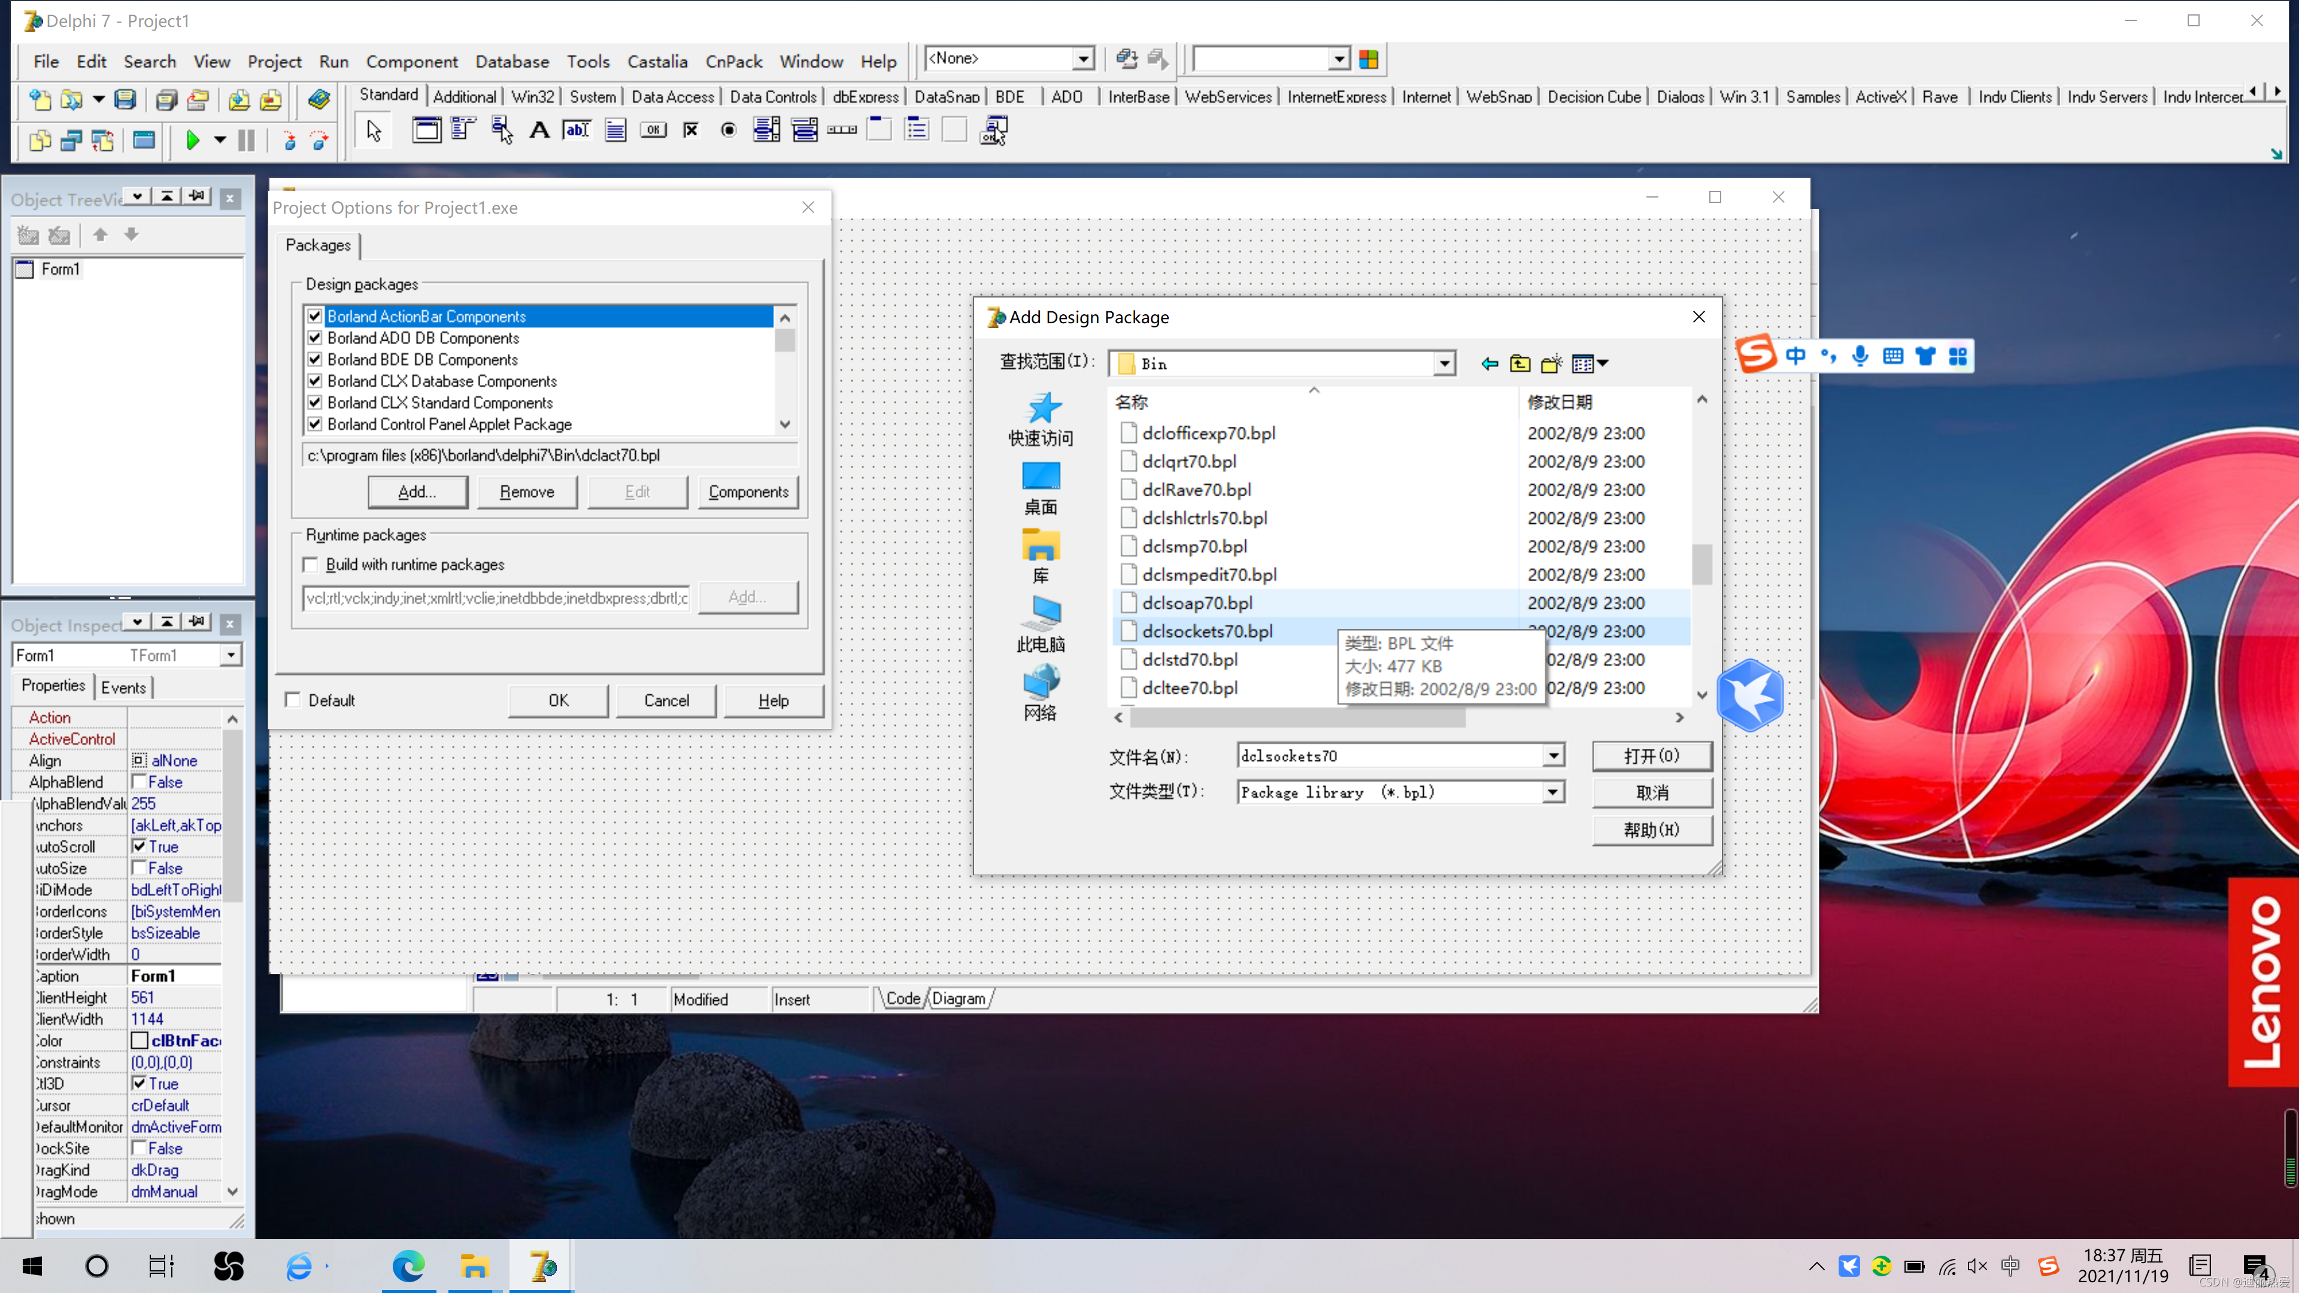
Task: Pick the OK Button component icon
Action: click(x=653, y=130)
